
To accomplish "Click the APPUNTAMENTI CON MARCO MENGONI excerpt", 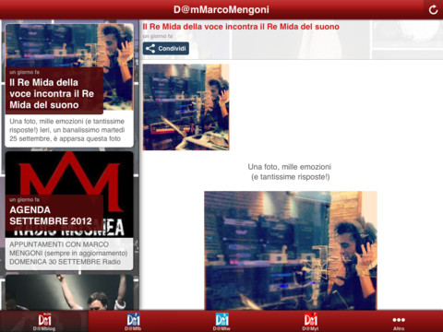I will click(68, 253).
